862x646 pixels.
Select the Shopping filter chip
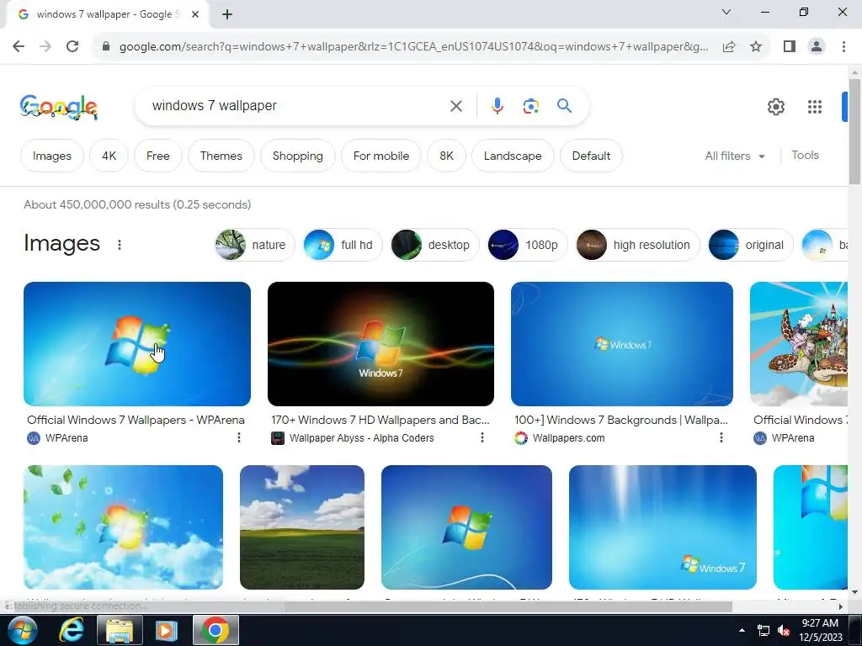coord(297,156)
